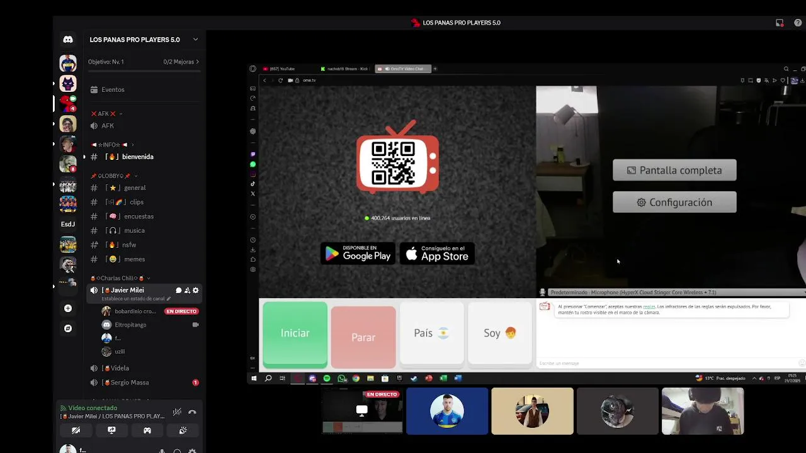Toggle your camera on or off
This screenshot has width=806, height=453.
[x=76, y=430]
